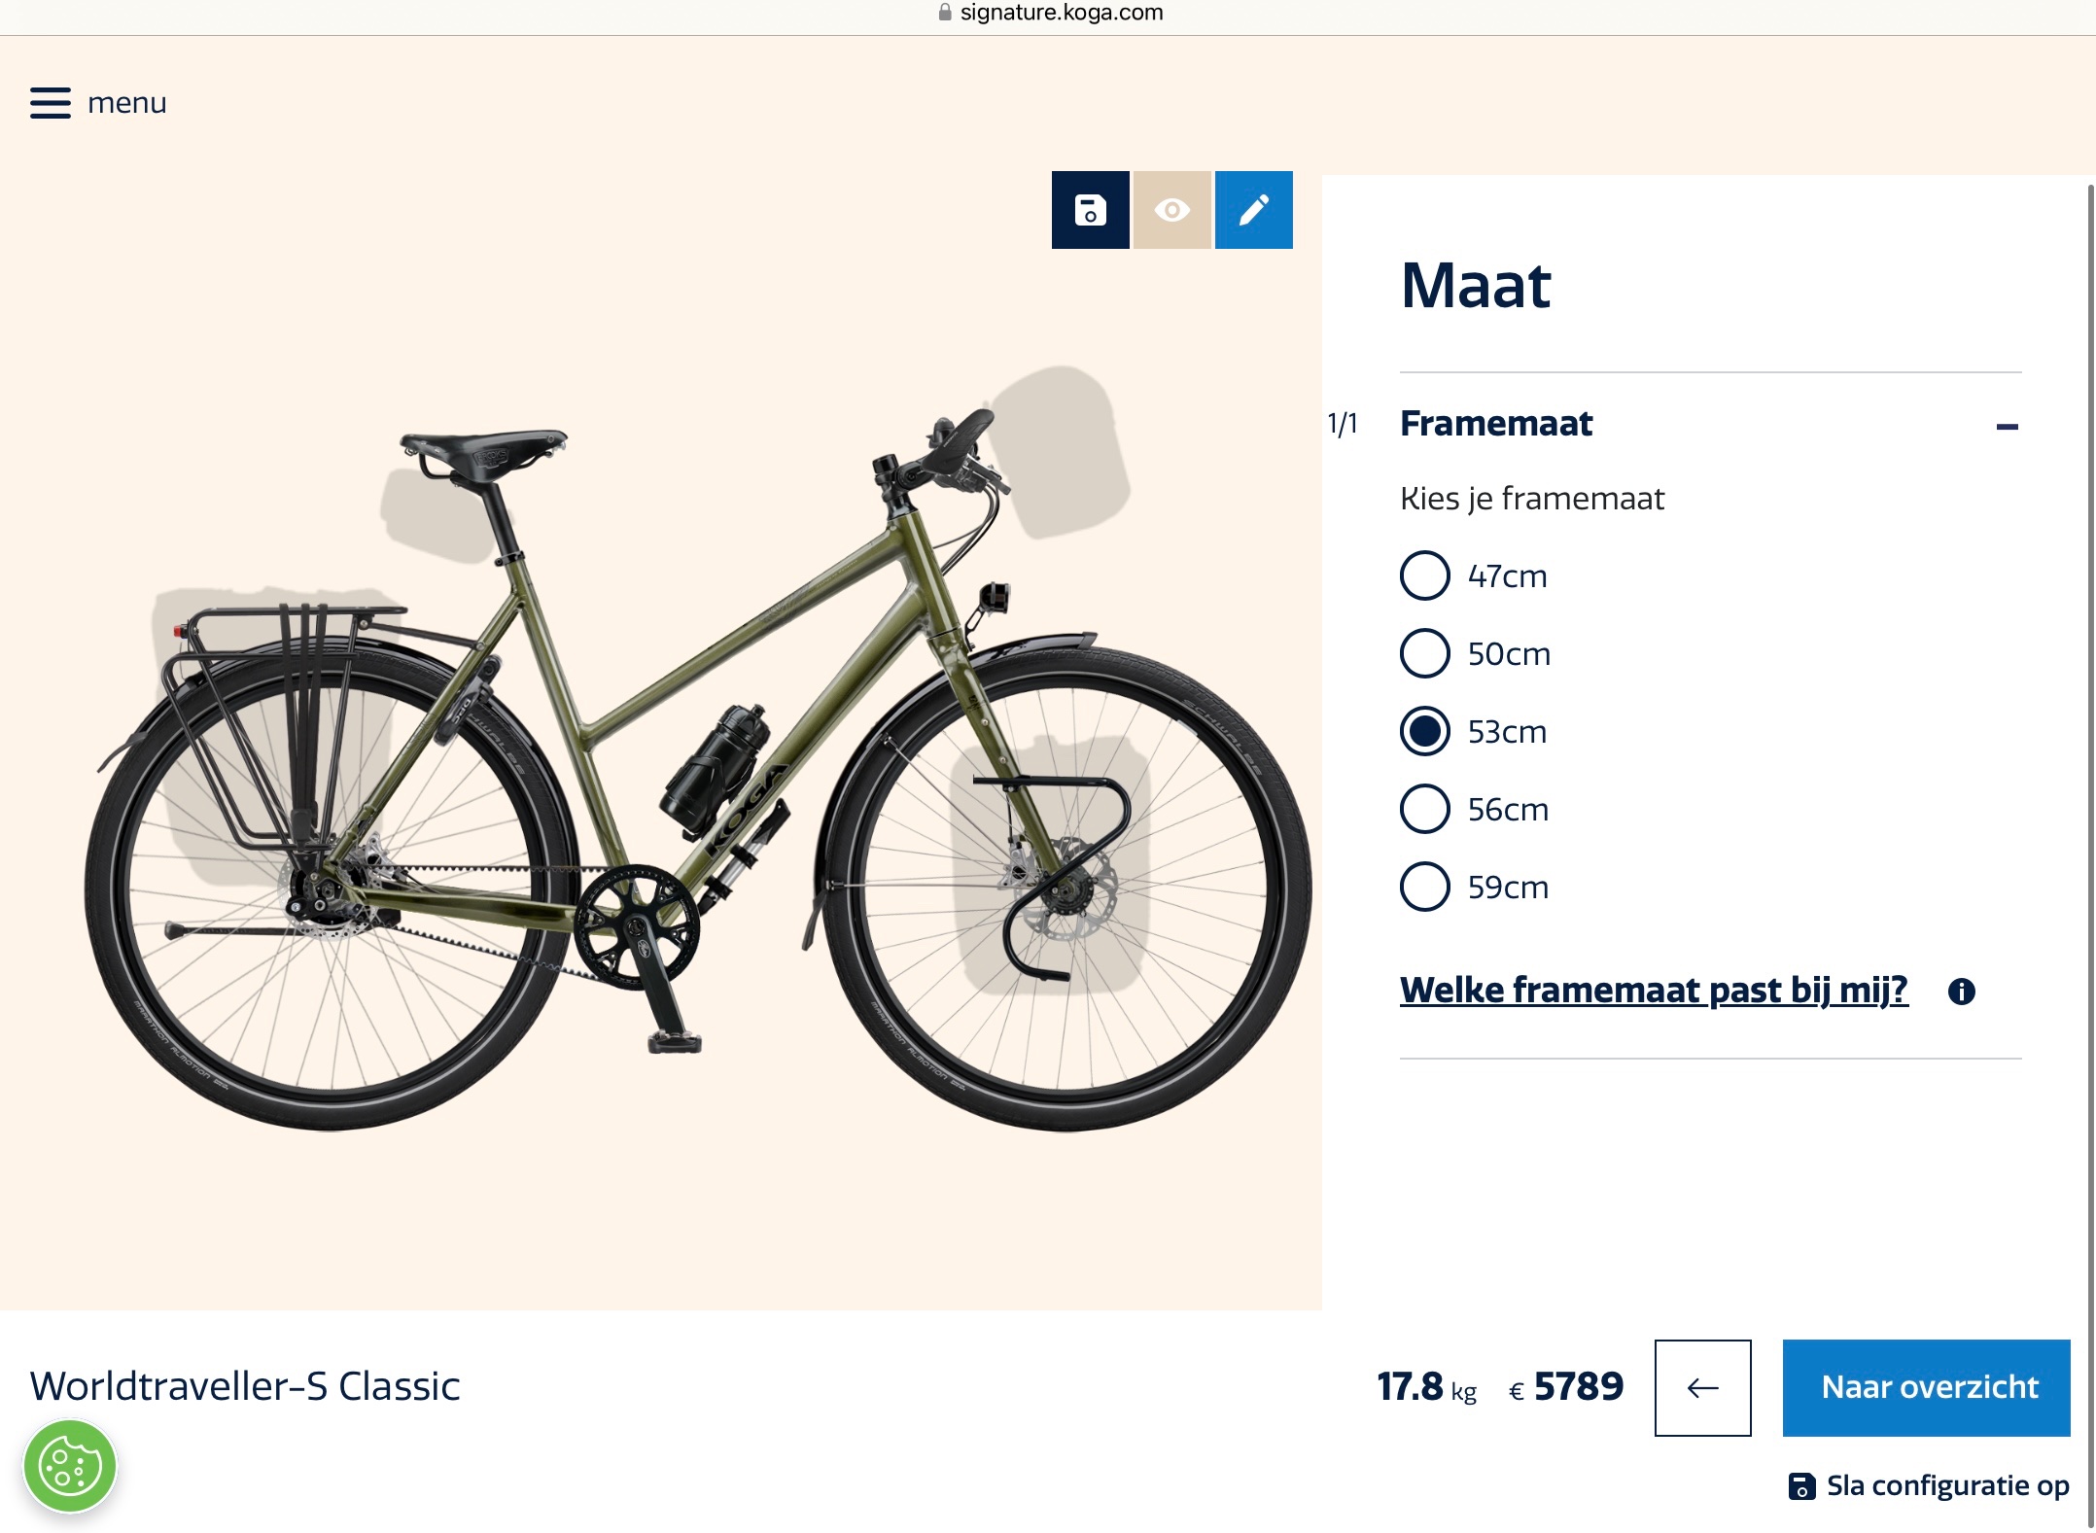This screenshot has width=2096, height=1533.
Task: Open the hamburger menu icon
Action: coord(51,103)
